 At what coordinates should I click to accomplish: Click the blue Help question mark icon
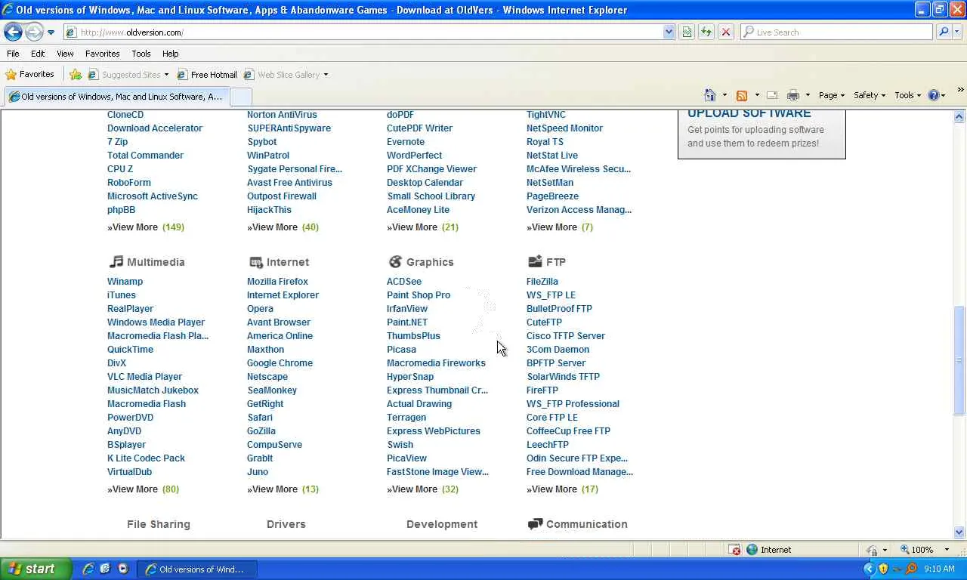point(934,95)
